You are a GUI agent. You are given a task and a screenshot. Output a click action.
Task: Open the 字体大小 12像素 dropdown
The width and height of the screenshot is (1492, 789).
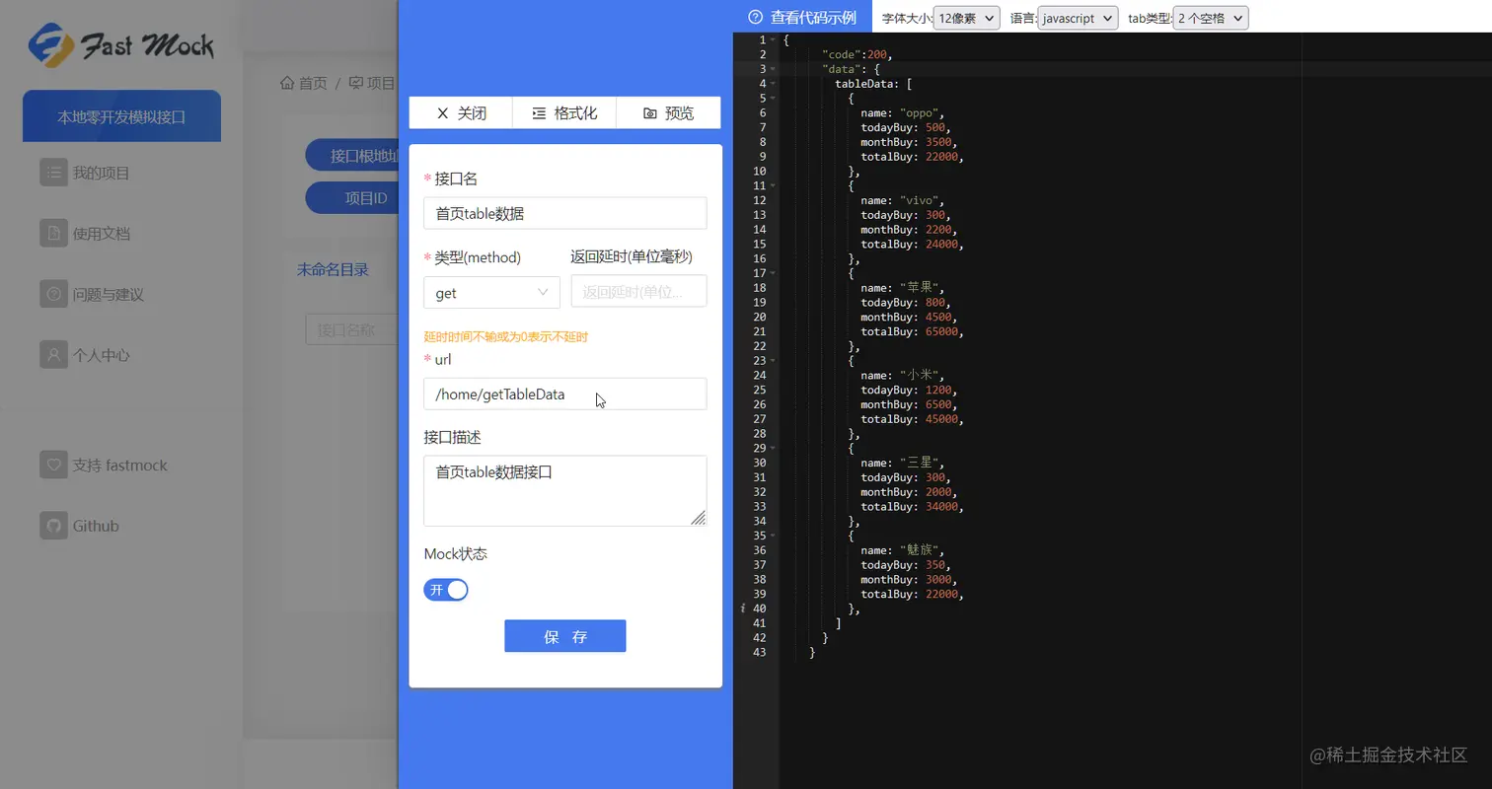click(x=966, y=18)
